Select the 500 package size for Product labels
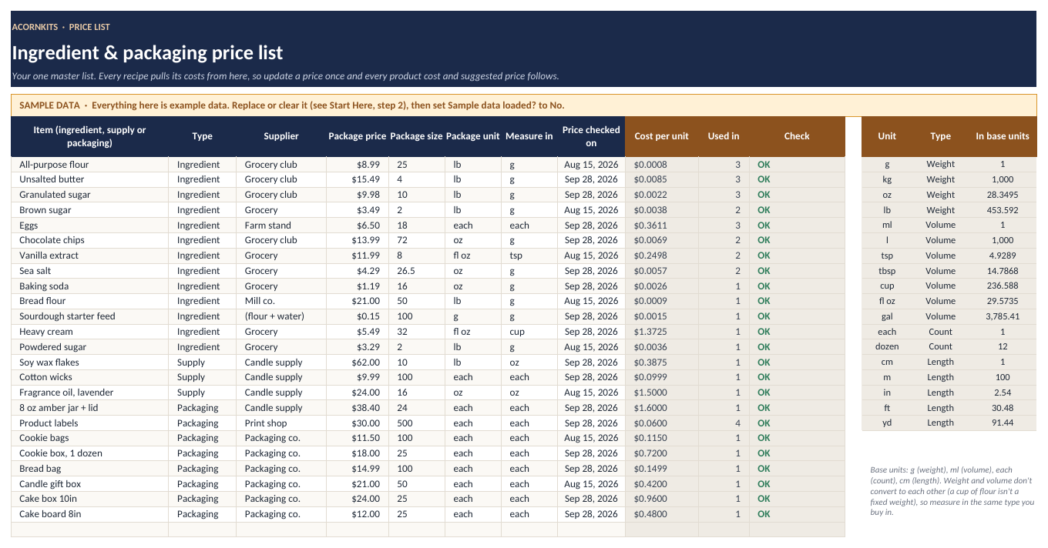The width and height of the screenshot is (1048, 548). 417,423
